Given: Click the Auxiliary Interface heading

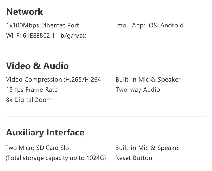Looking at the screenshot, I should 45,133.
